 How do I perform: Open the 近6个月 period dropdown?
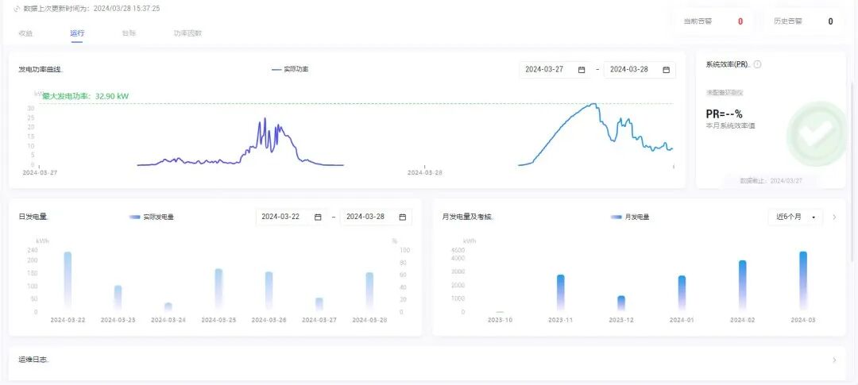click(x=795, y=218)
